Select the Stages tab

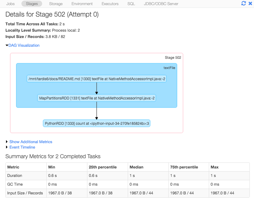point(32,4)
